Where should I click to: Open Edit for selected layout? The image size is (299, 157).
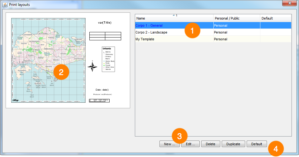pos(190,144)
